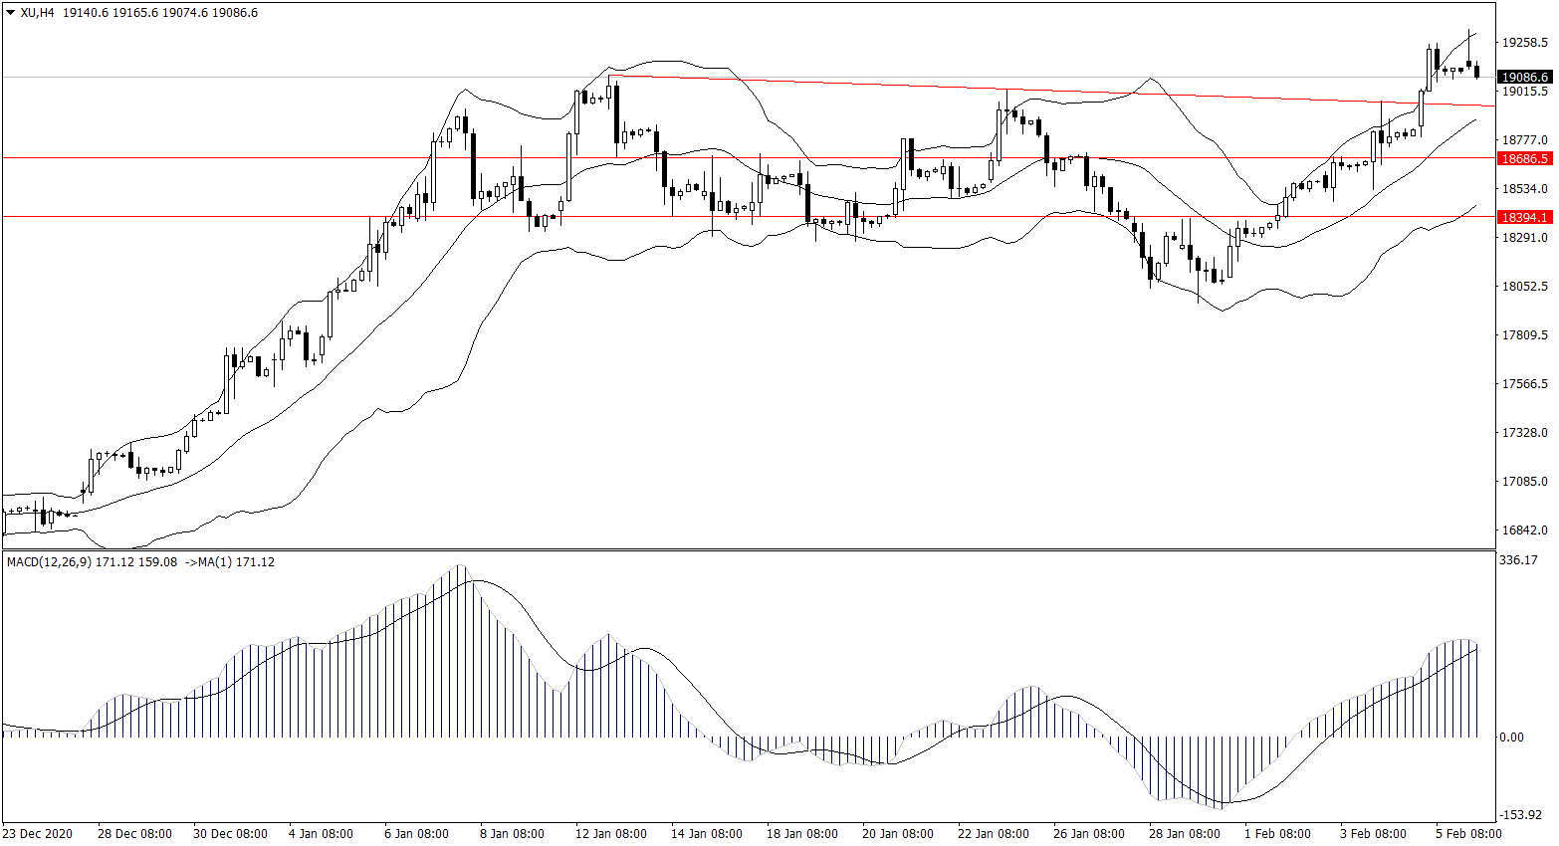The image size is (1559, 846).
Task: Click the 18 Jan 08:00 date on time axis
Action: [x=802, y=834]
